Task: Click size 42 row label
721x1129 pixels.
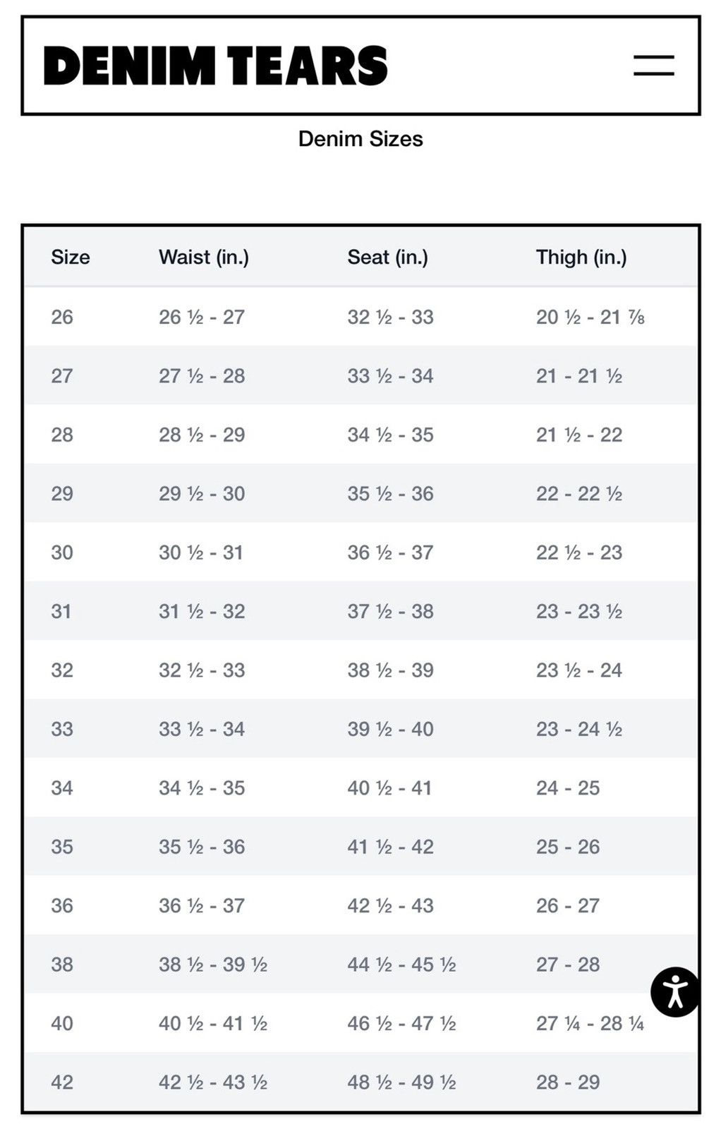Action: [x=62, y=1082]
